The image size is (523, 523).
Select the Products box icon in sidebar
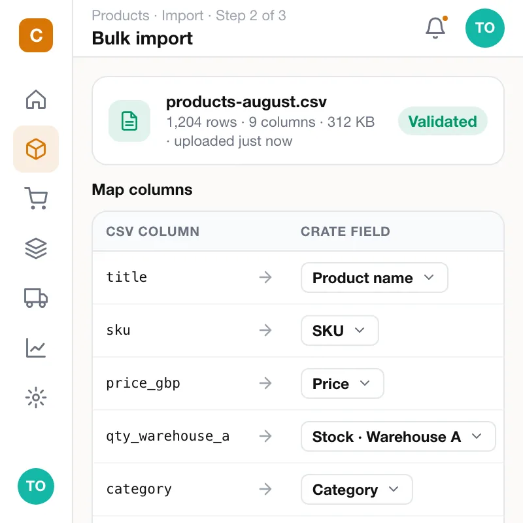click(x=36, y=149)
